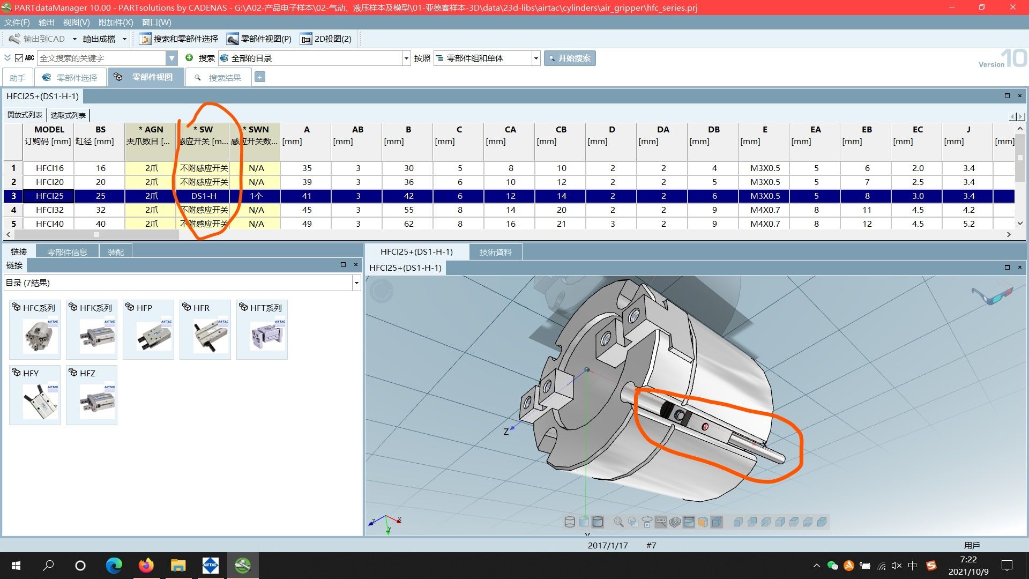This screenshot has height=579, width=1029.
Task: Open the 附加件(X) menu
Action: [116, 22]
